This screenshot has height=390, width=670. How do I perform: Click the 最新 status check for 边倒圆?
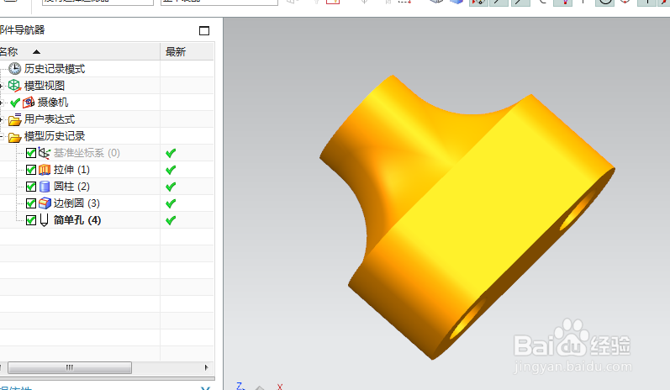171,203
